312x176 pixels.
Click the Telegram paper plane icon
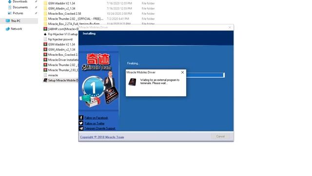(81, 128)
